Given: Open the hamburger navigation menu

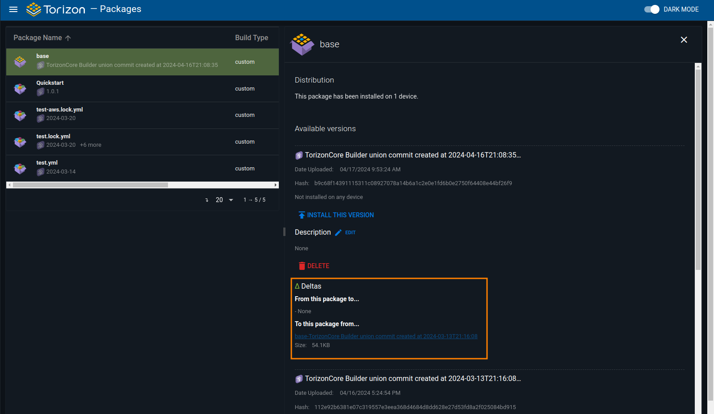Looking at the screenshot, I should pyautogui.click(x=13, y=9).
